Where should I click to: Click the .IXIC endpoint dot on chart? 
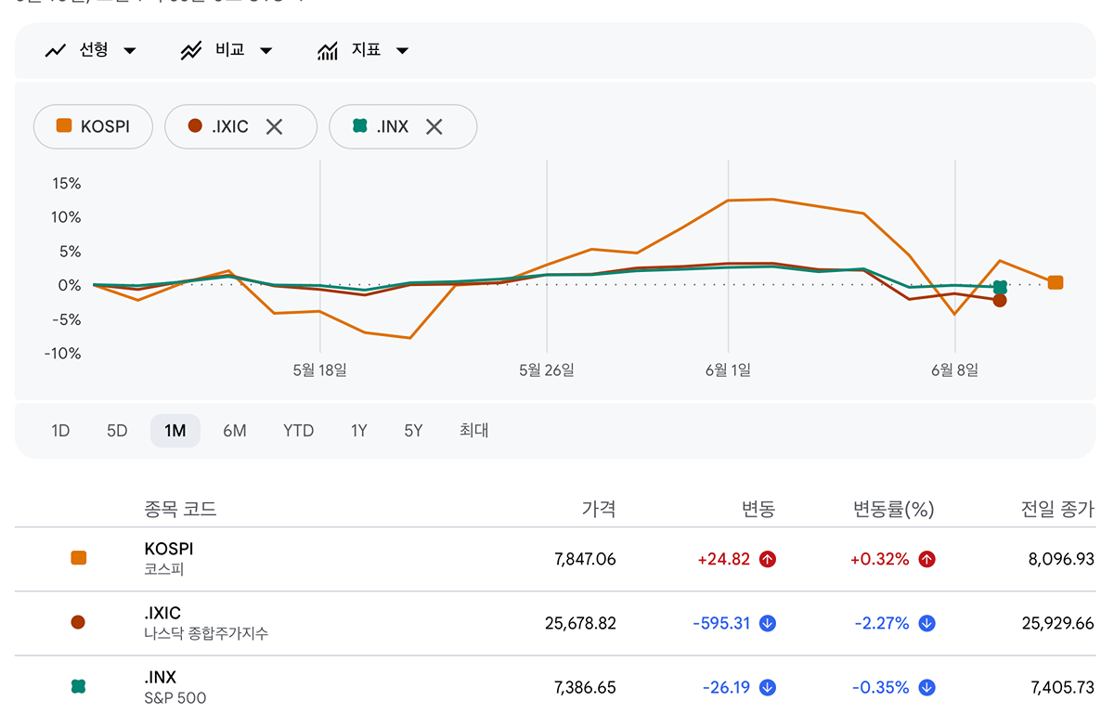tap(1000, 300)
